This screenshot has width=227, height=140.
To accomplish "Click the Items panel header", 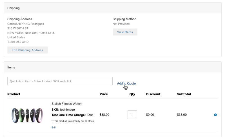I will [11, 68].
